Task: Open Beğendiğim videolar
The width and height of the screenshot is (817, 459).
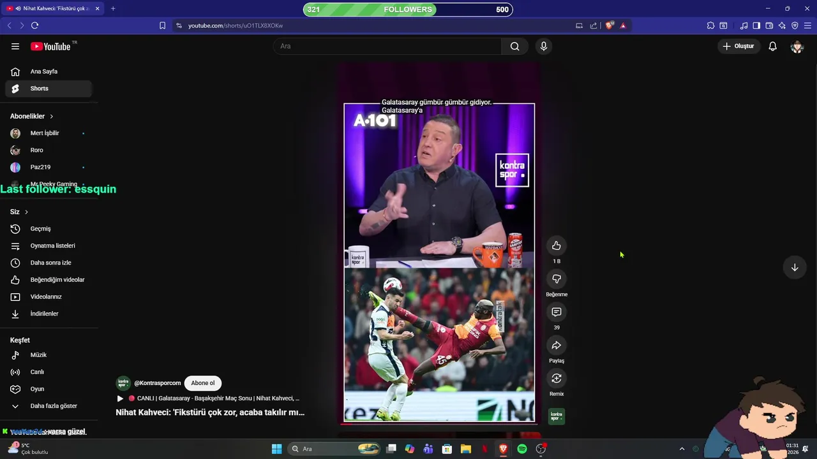Action: coord(49,280)
